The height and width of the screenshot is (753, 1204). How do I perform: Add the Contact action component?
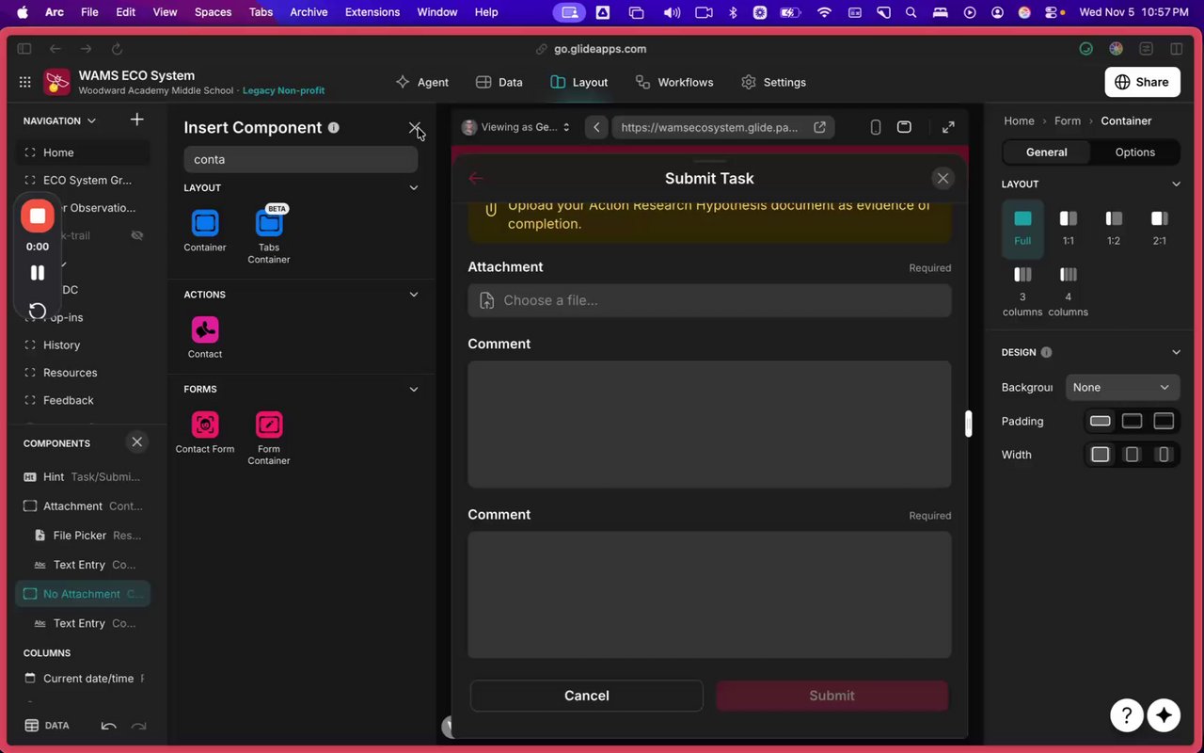coord(205,337)
